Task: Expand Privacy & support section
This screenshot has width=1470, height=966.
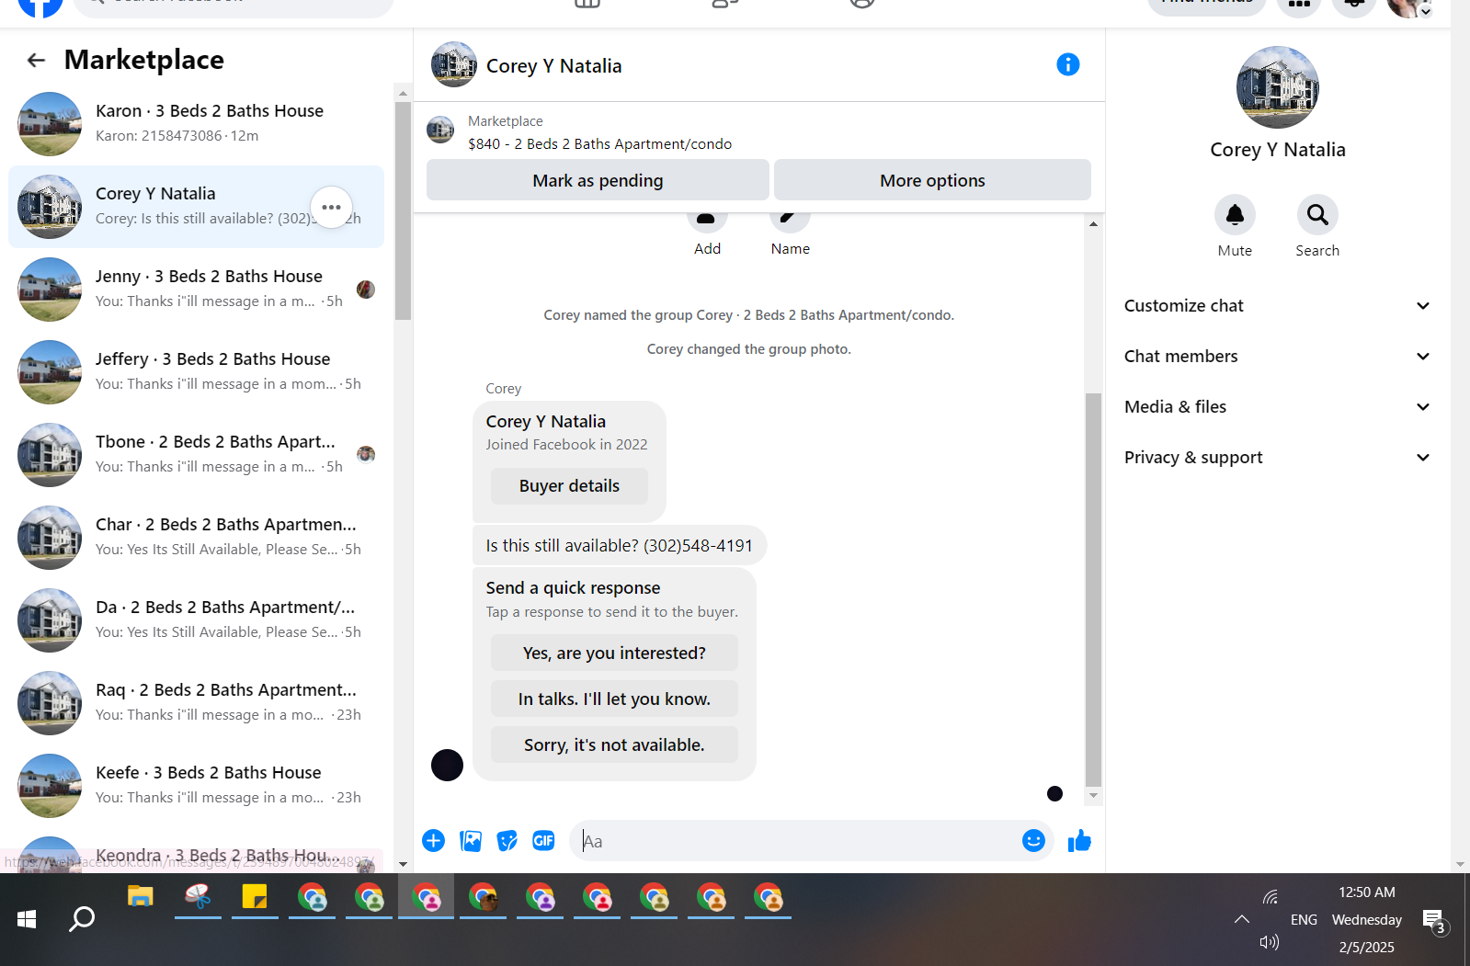Action: (1277, 458)
